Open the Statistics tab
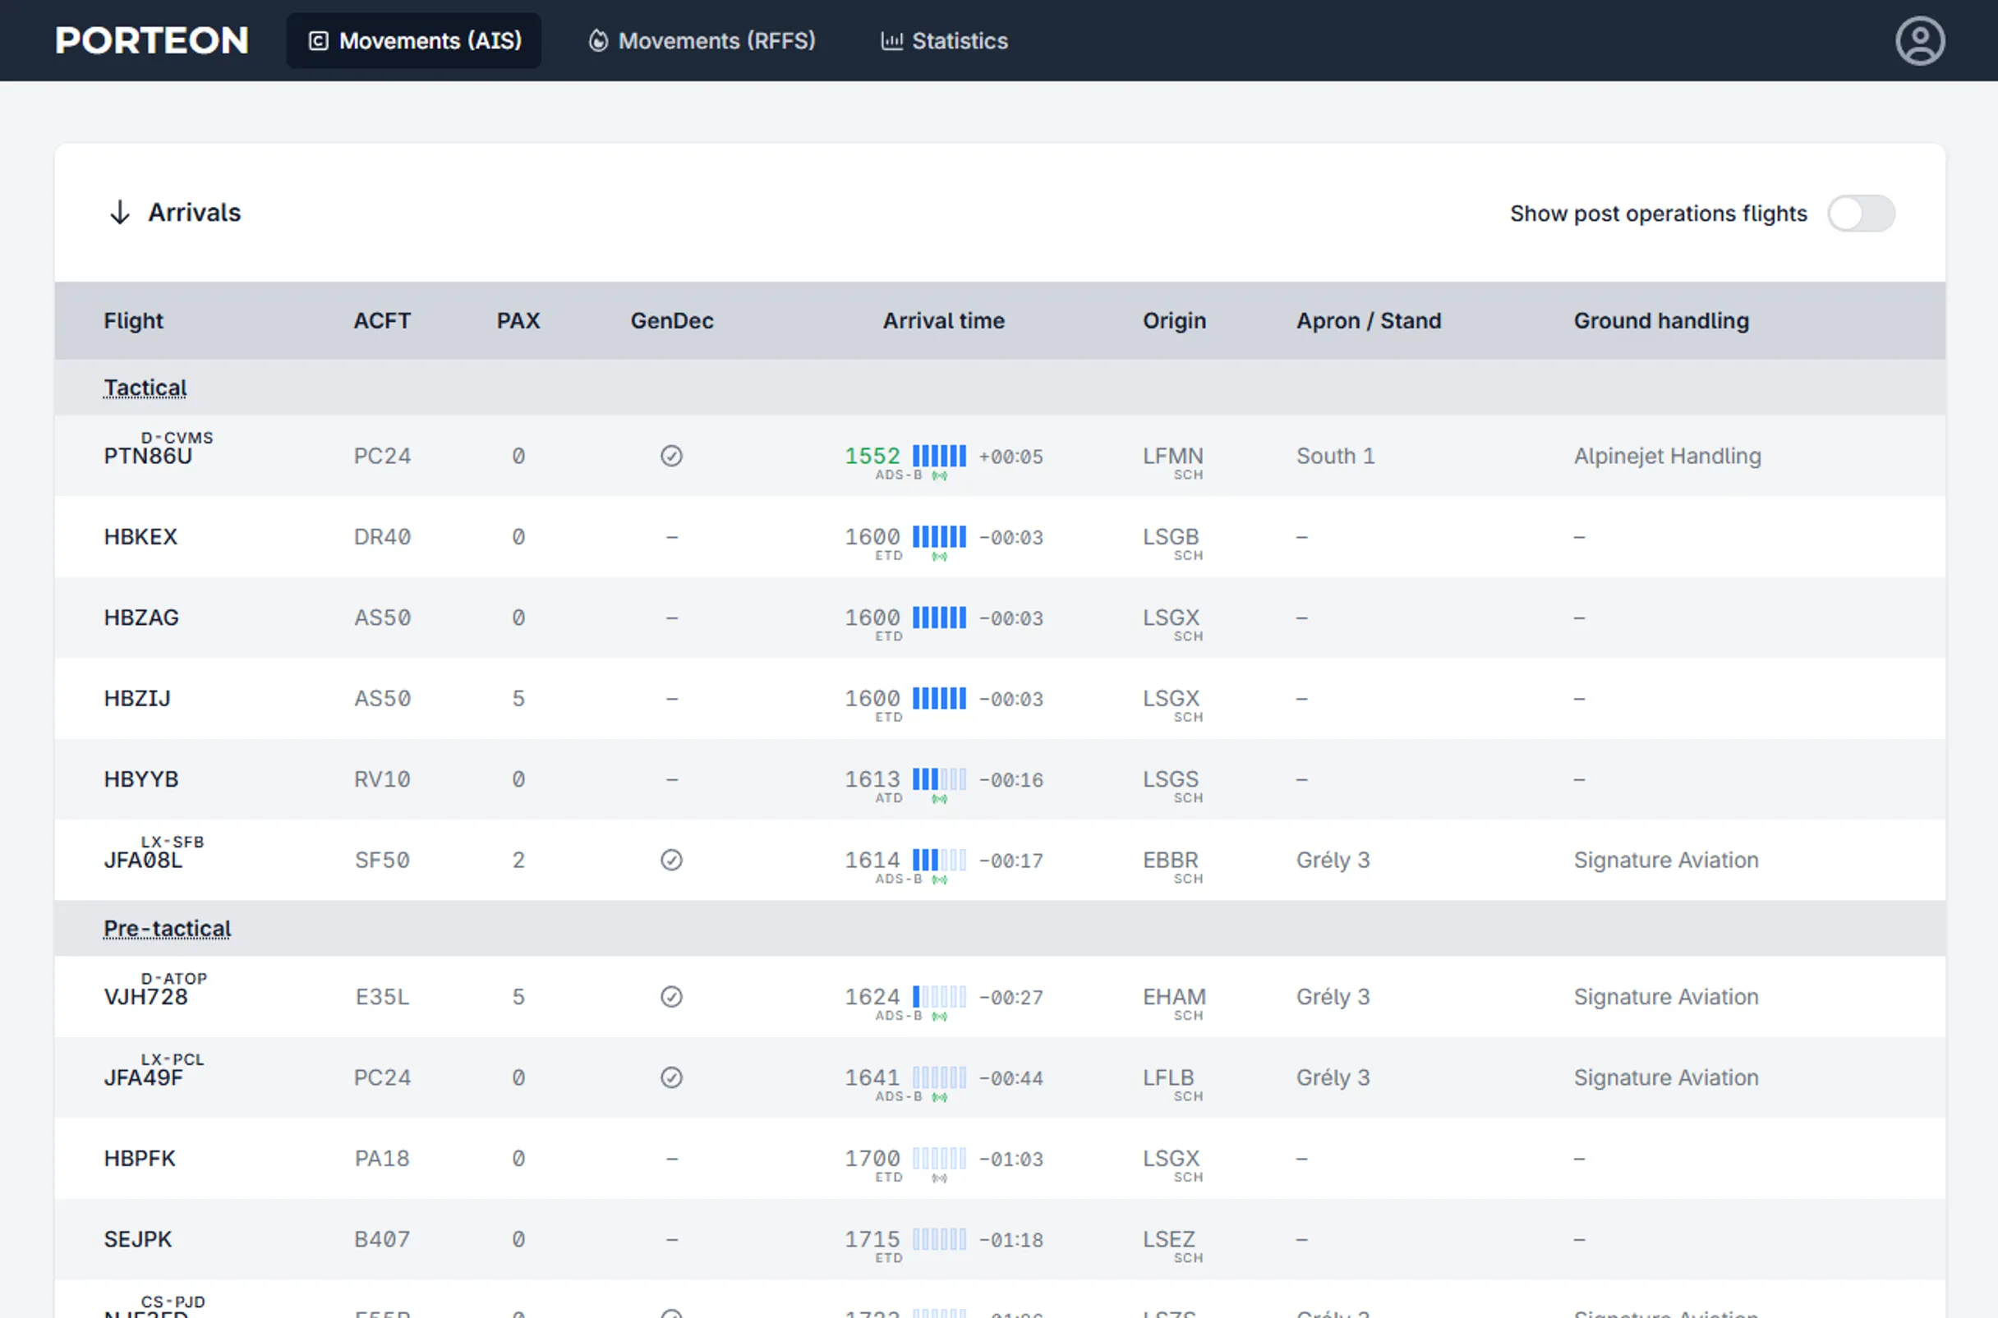The image size is (1998, 1318). click(943, 40)
